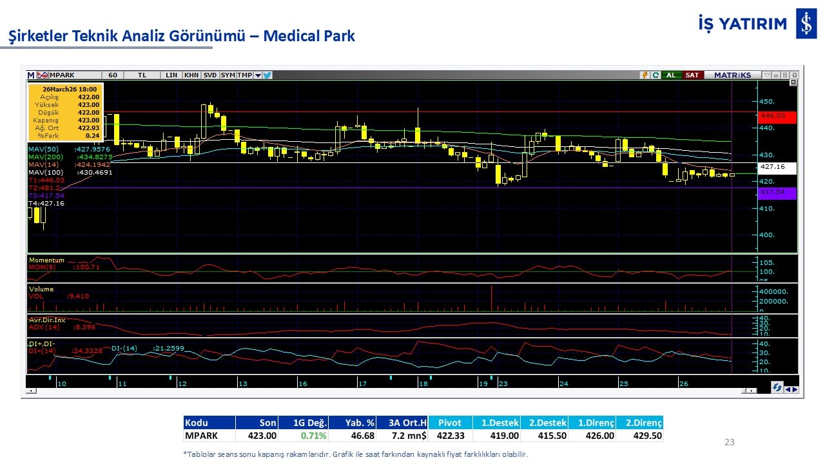Screen dimensions: 825x464
Task: Open the chart type icon beside MPARK
Action: pyautogui.click(x=43, y=75)
